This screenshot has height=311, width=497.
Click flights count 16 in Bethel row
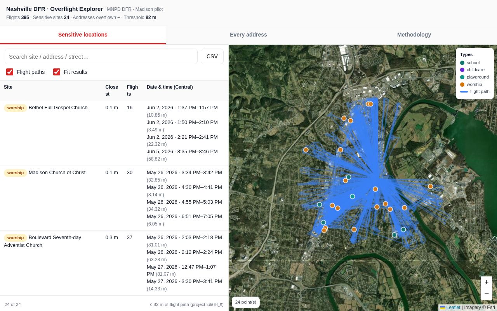coord(130,108)
